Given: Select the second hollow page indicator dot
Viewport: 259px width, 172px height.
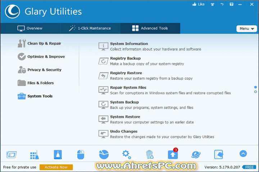Looking at the screenshot, I should tap(255, 92).
